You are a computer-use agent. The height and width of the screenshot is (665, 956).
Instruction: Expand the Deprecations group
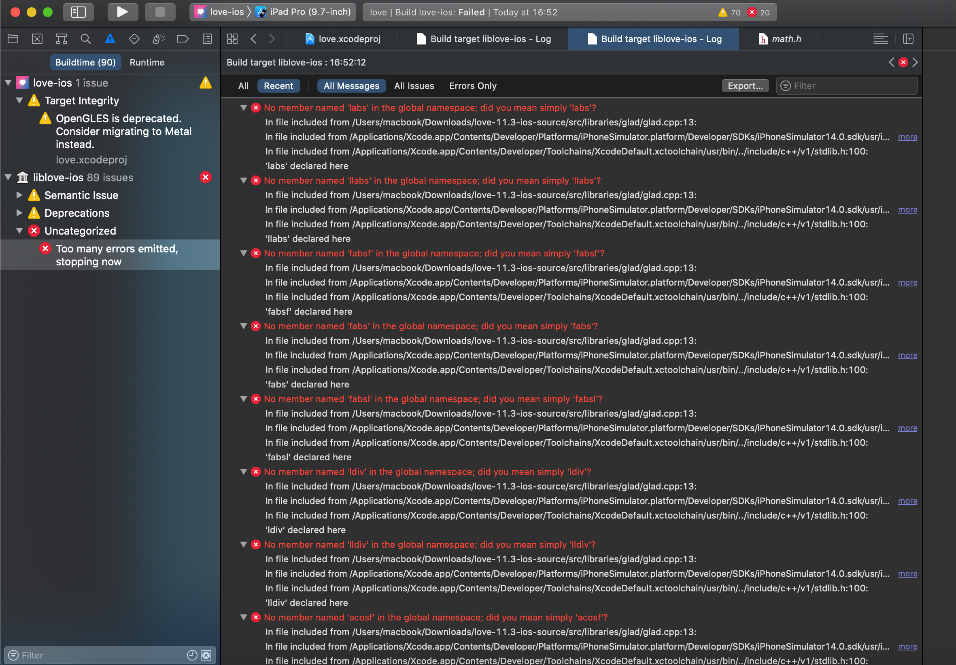point(19,213)
